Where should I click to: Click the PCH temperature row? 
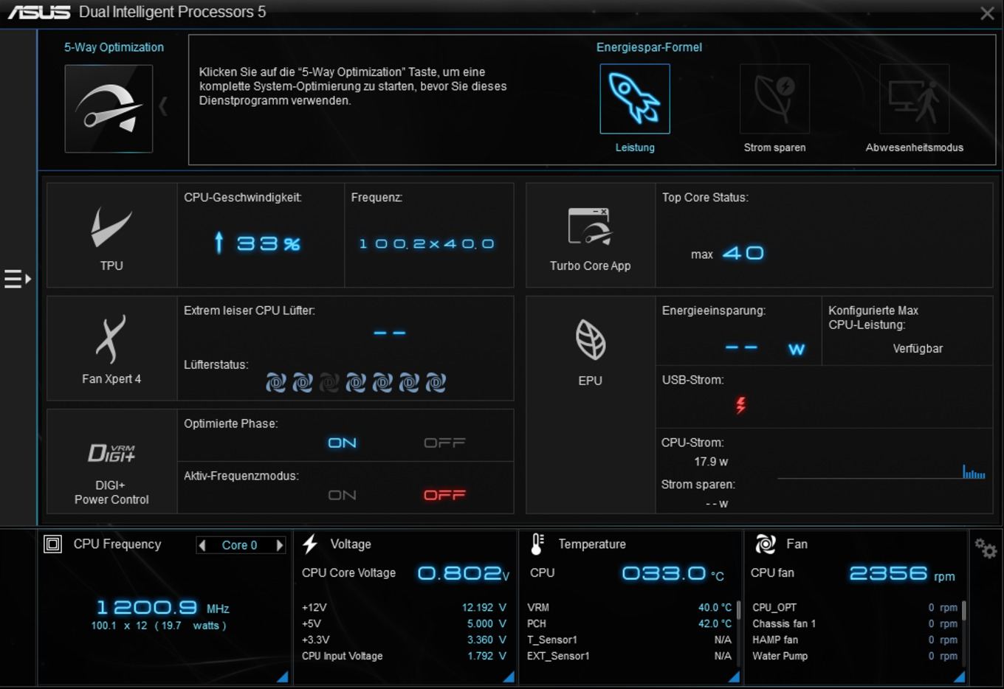pyautogui.click(x=630, y=623)
